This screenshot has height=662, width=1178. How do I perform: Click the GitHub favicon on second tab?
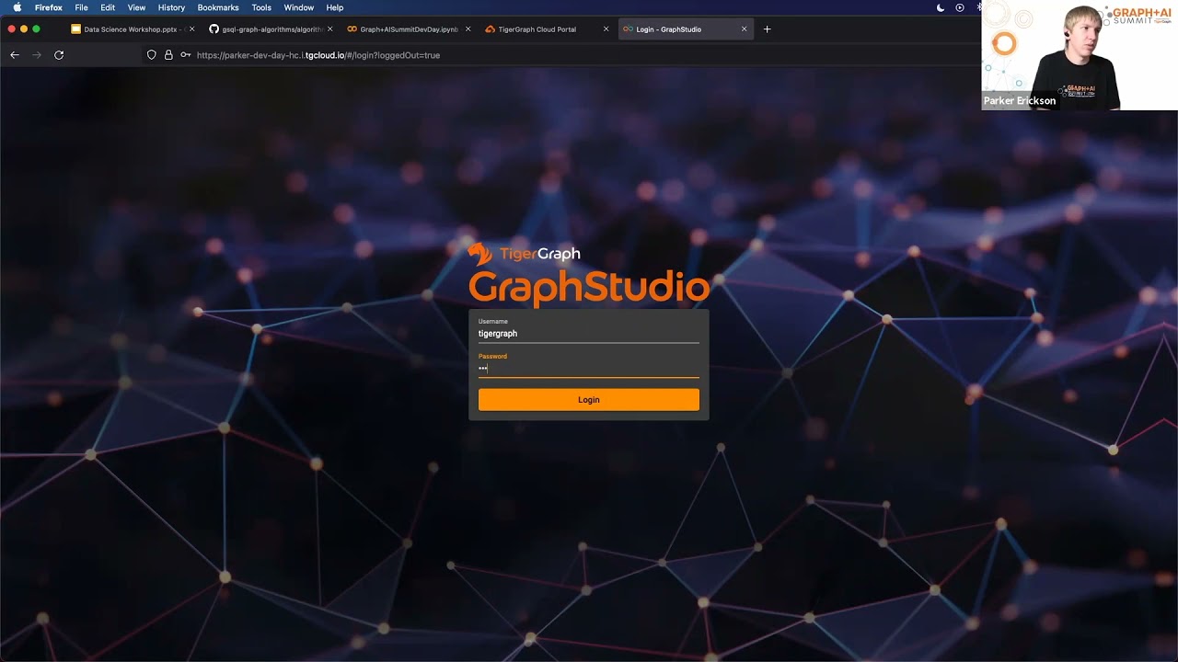[x=214, y=29]
